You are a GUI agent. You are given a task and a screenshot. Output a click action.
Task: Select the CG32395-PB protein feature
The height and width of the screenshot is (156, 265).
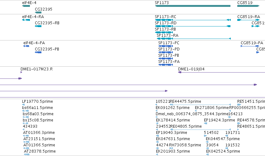pyautogui.click(x=38, y=52)
